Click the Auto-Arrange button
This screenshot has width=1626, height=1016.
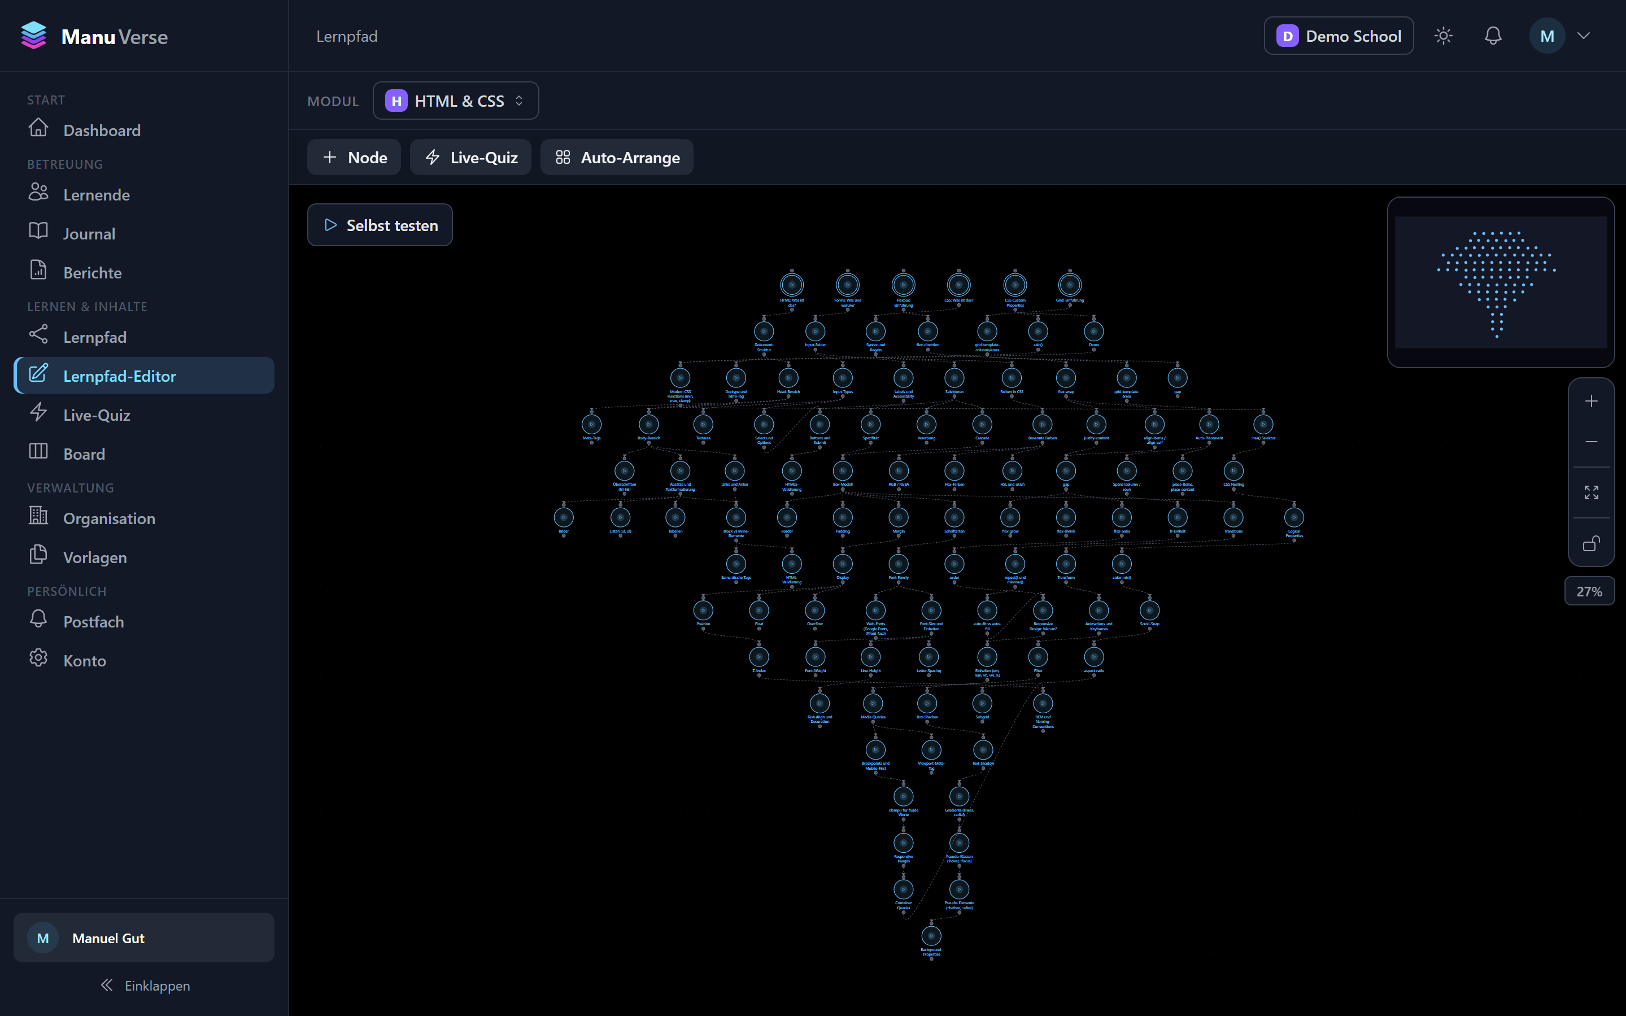[x=617, y=157]
